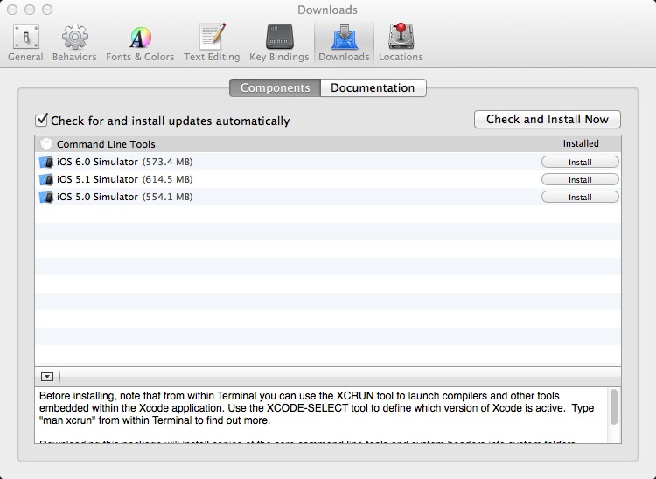Screen dimensions: 656x479
Task: Click the iOS 6.0 Simulator icon
Action: [x=46, y=162]
